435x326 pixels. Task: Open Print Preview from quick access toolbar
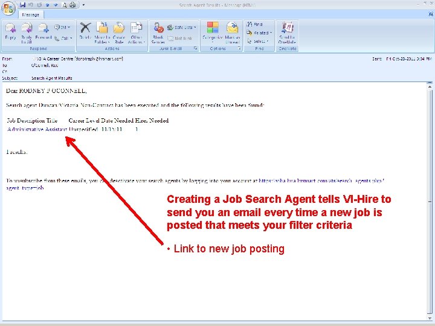coord(64,5)
